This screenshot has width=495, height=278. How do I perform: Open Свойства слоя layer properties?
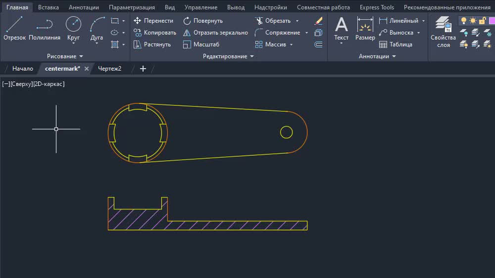[x=443, y=32]
